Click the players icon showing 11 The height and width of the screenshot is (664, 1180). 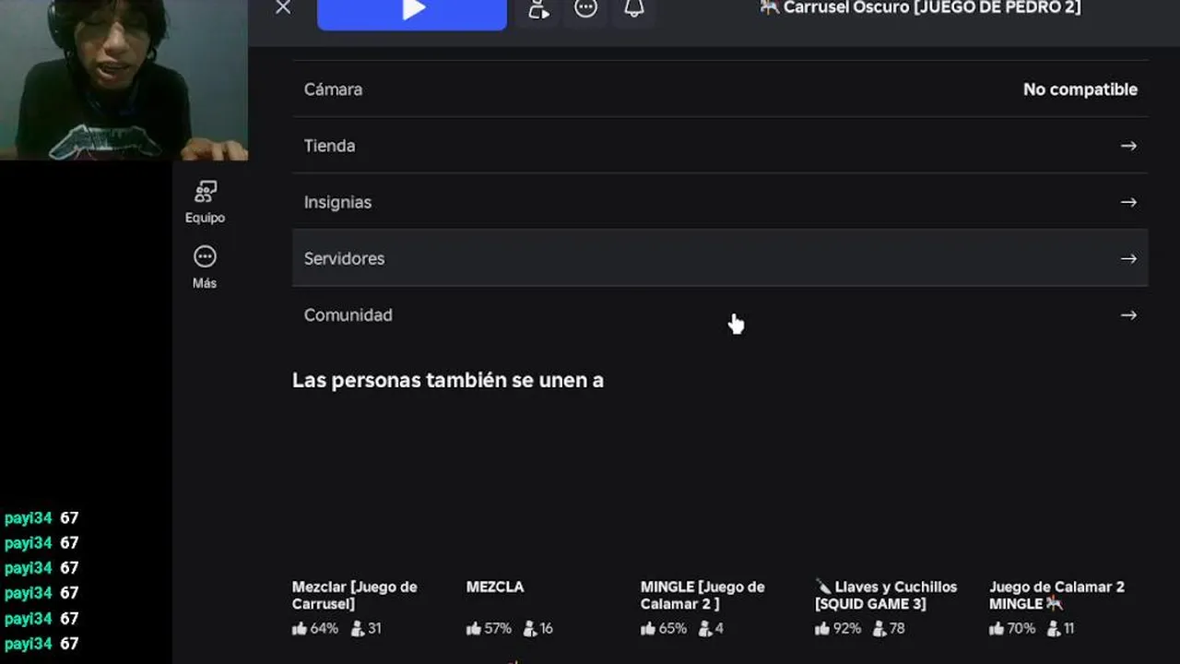click(1054, 628)
